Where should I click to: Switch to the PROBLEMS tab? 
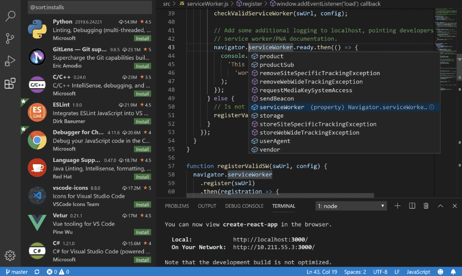pos(177,206)
